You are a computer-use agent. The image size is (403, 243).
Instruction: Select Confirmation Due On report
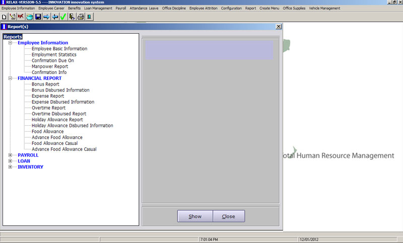coord(53,60)
